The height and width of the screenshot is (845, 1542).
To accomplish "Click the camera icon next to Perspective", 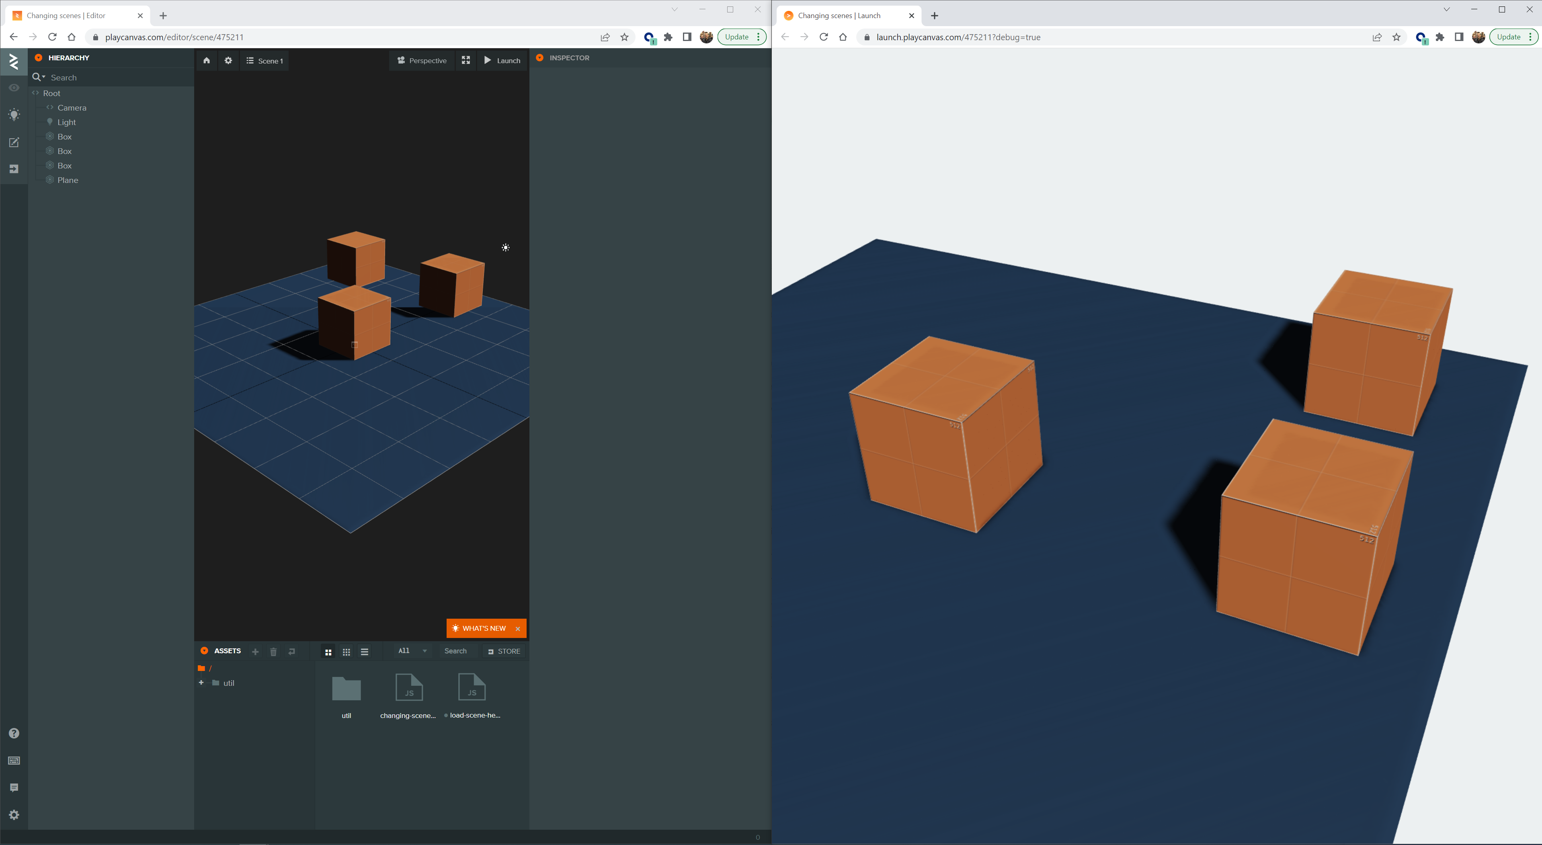I will pyautogui.click(x=401, y=60).
